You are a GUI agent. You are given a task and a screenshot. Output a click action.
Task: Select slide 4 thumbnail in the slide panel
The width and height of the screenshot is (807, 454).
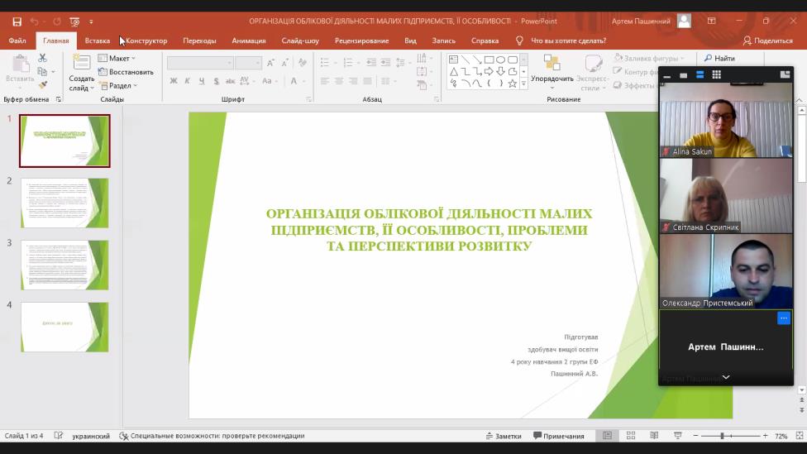(64, 327)
